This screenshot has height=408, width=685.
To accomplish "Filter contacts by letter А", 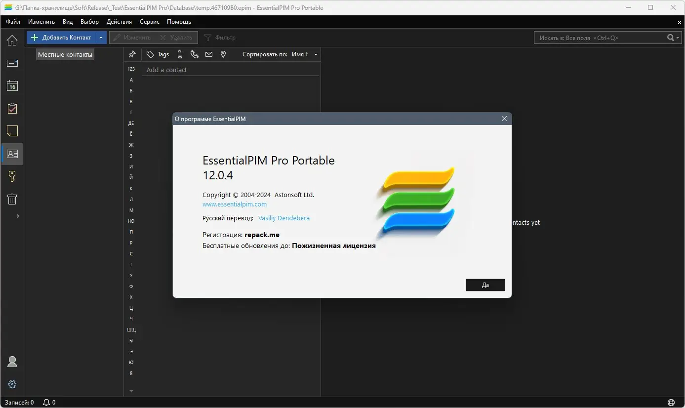I will (x=131, y=80).
